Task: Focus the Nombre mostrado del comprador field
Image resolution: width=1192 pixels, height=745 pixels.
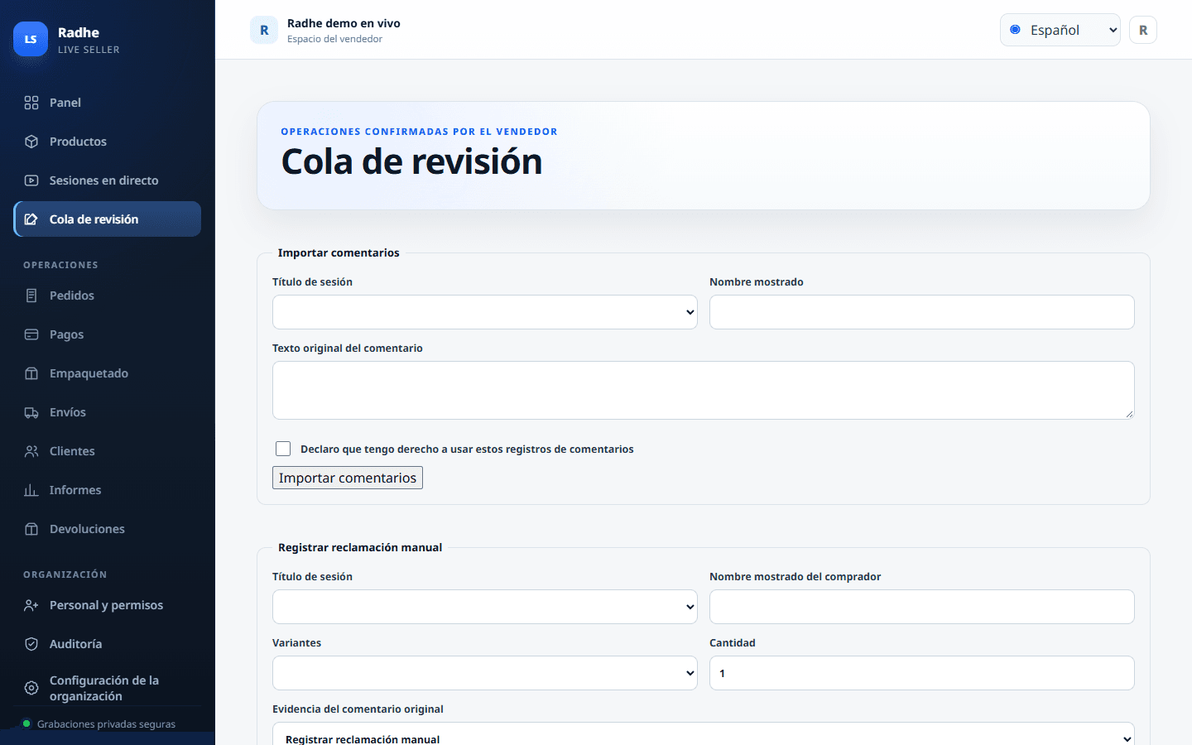Action: (x=922, y=607)
